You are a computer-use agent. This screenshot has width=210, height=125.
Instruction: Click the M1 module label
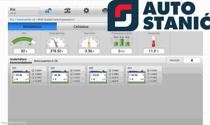tap(14, 68)
